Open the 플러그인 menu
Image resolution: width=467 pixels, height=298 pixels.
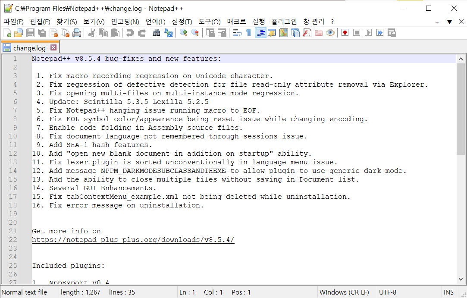(284, 22)
